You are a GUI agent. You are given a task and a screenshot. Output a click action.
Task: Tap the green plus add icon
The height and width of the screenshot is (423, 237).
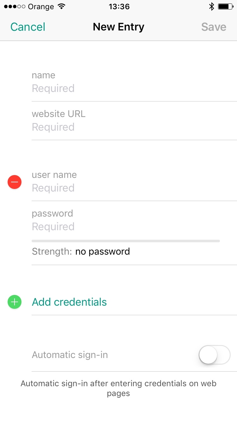point(15,302)
